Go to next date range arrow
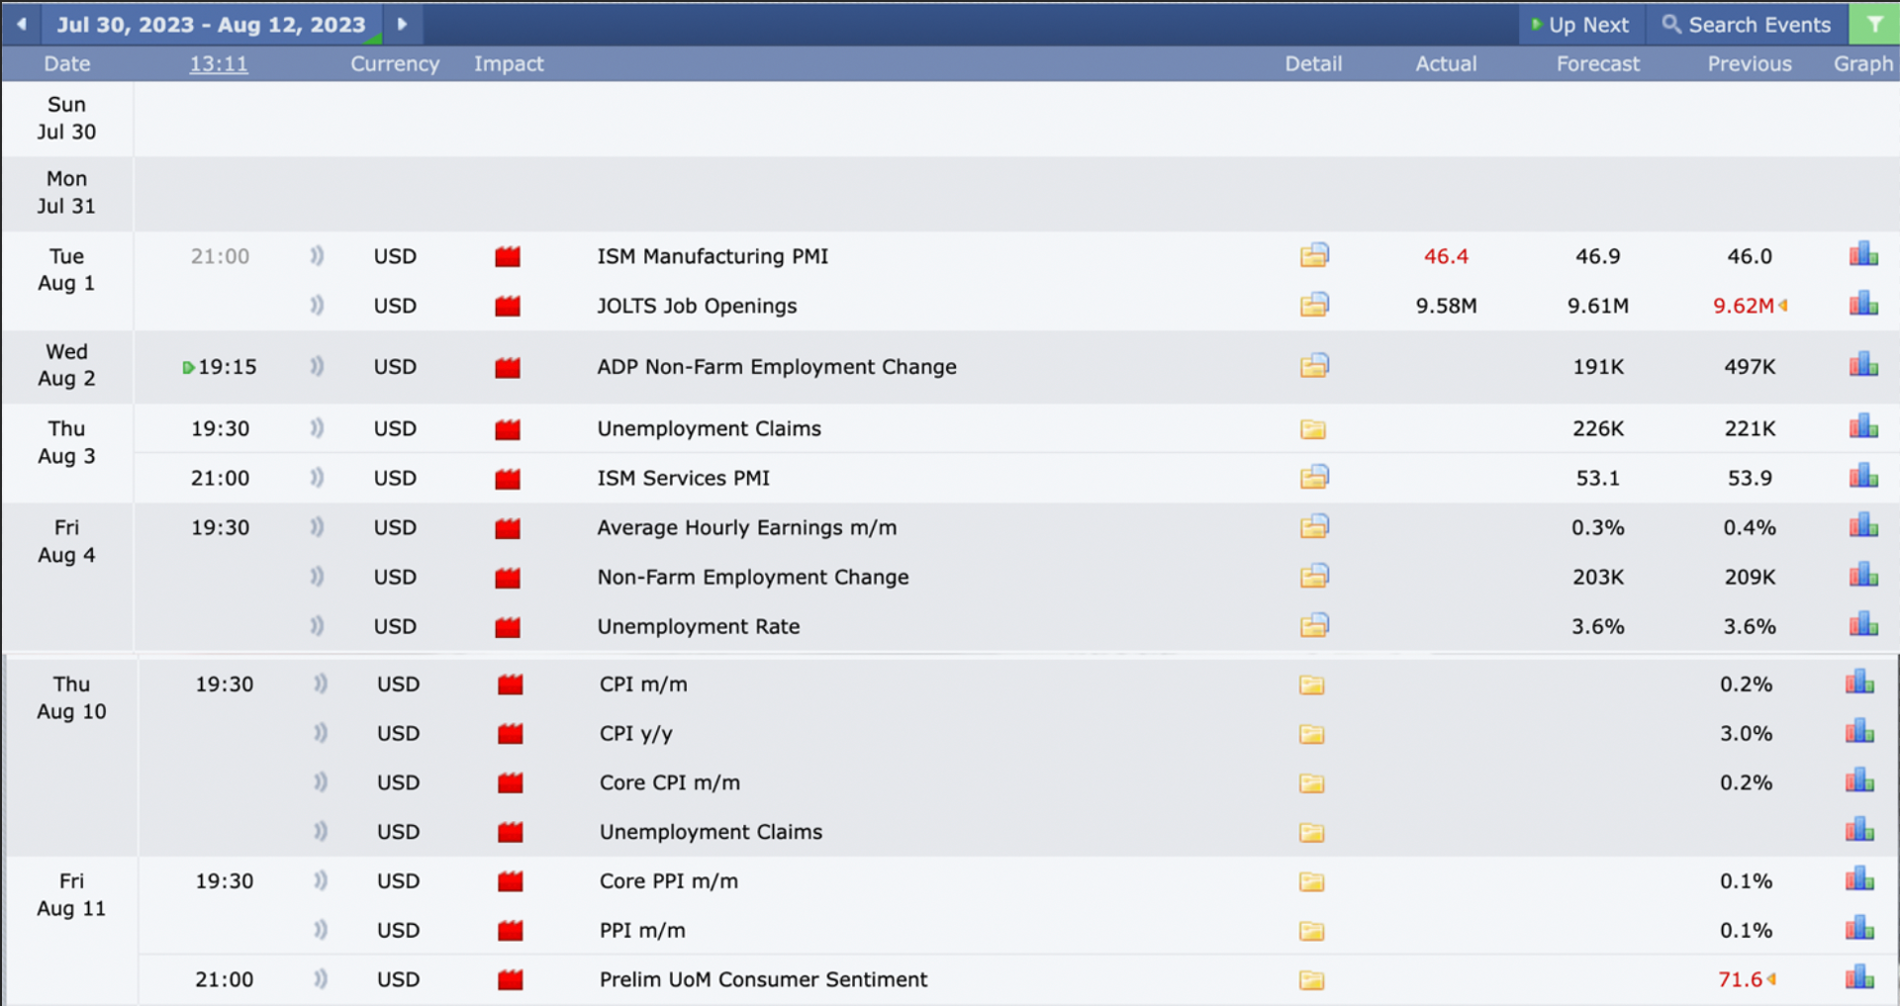The width and height of the screenshot is (1900, 1006). (402, 24)
